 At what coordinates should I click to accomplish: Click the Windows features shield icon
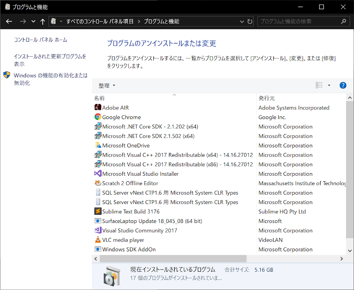(x=7, y=75)
